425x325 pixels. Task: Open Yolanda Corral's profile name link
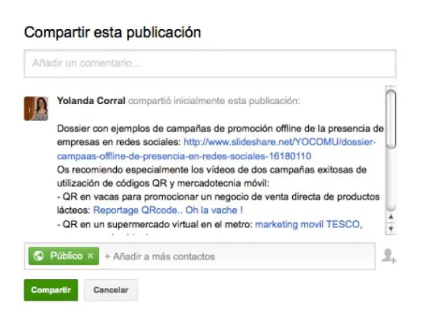pos(91,101)
